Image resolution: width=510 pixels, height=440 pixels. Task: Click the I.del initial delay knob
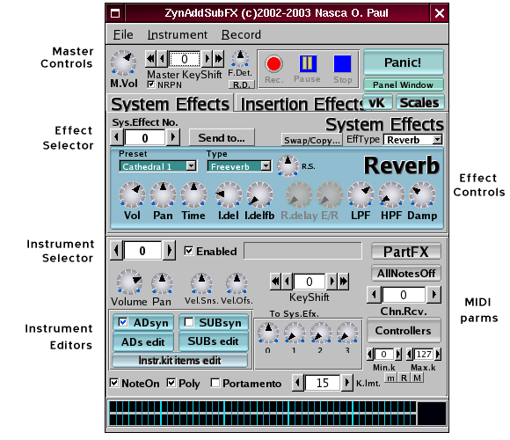(x=229, y=194)
